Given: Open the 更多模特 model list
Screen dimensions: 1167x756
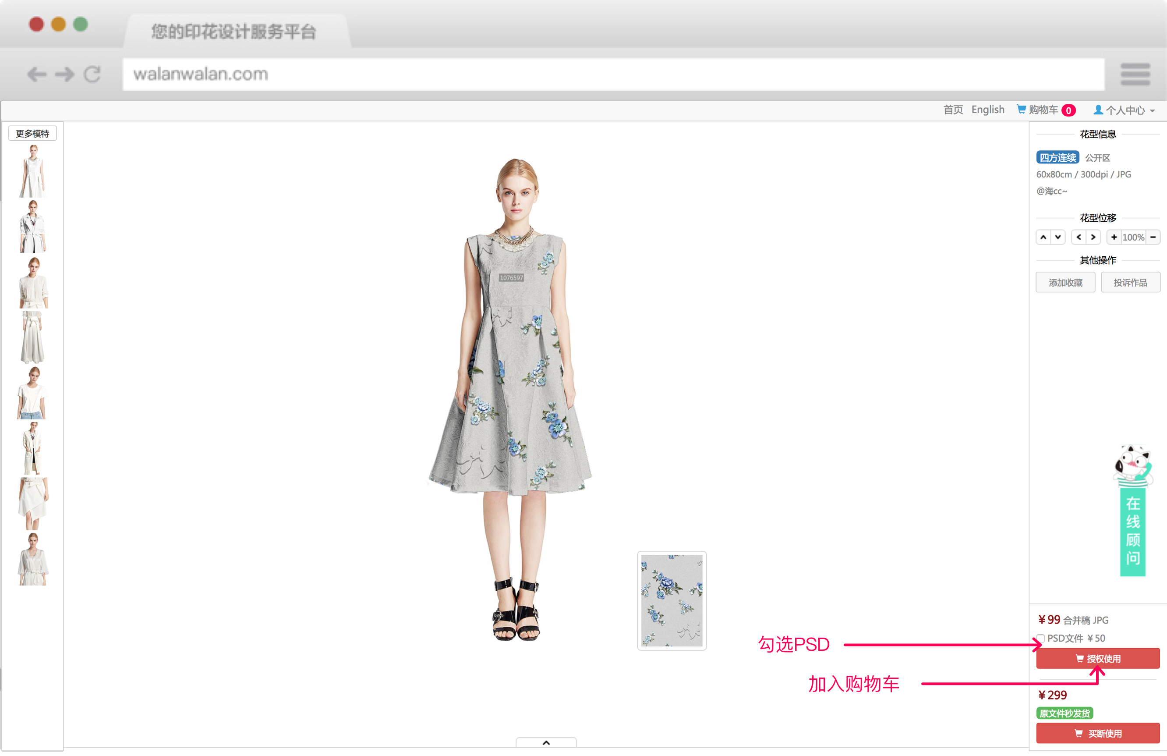Looking at the screenshot, I should pos(32,133).
